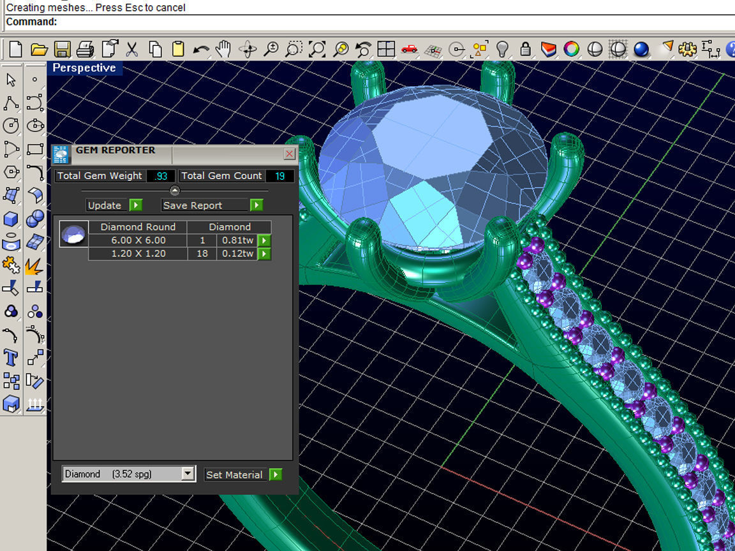Viewport: 735px width, 551px height.
Task: Click the Zoom Selected icon
Action: point(341,48)
